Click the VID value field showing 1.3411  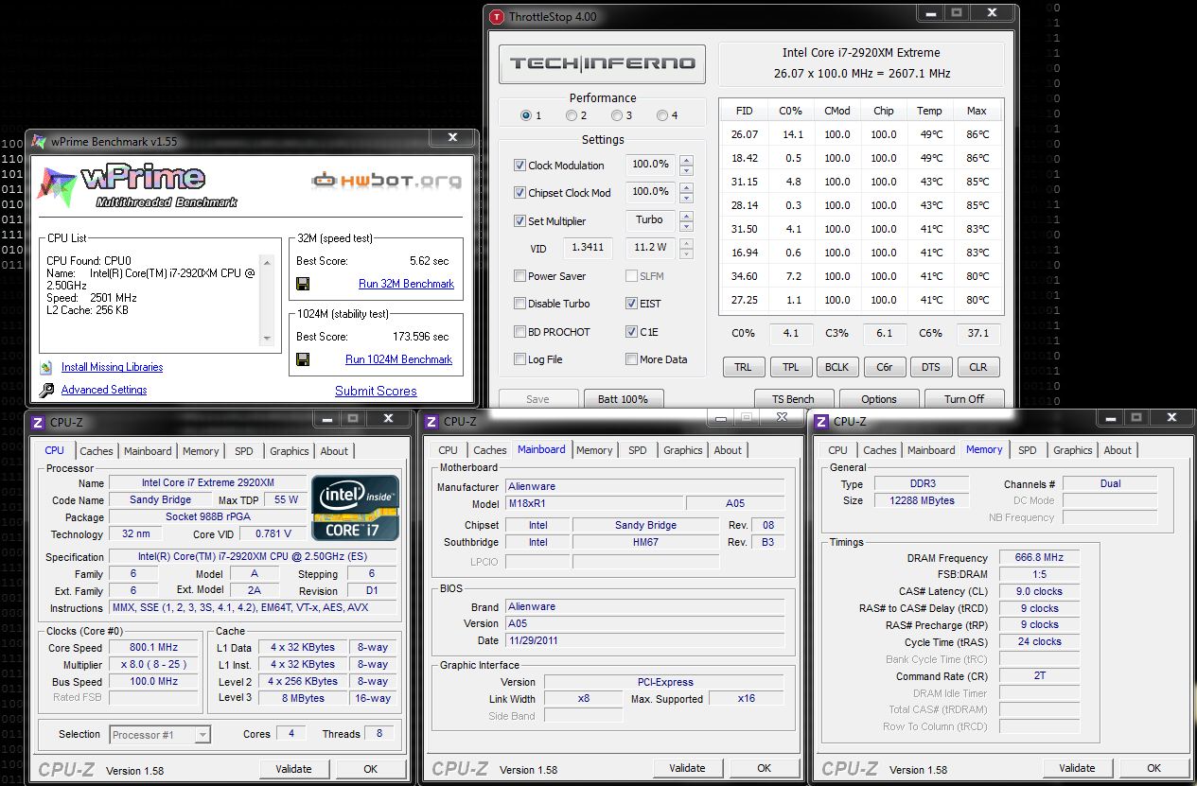[588, 249]
